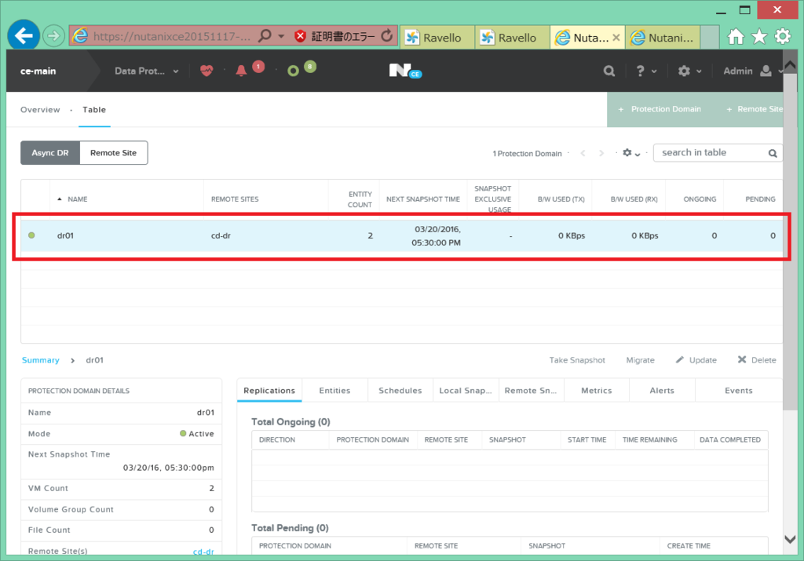Click the address bar search magnifier
804x561 pixels.
pyautogui.click(x=265, y=36)
